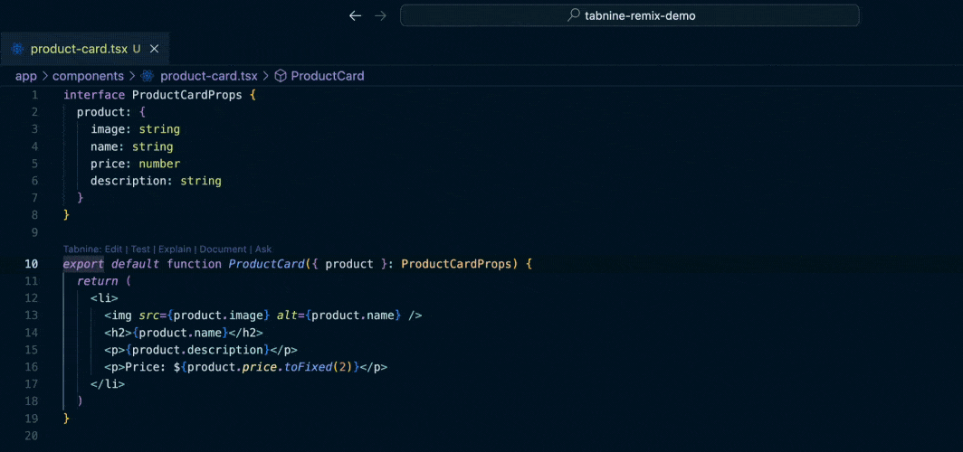Go back using the left arrow icon
The image size is (963, 452).
pos(355,15)
